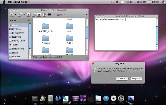This screenshot has height=105, width=166.
Task: Go up to the parent folder
Action: [28, 15]
